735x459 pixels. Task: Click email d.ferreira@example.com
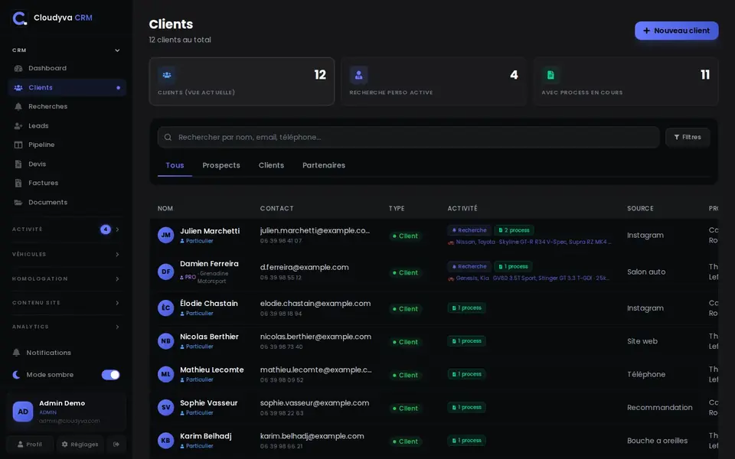(305, 268)
